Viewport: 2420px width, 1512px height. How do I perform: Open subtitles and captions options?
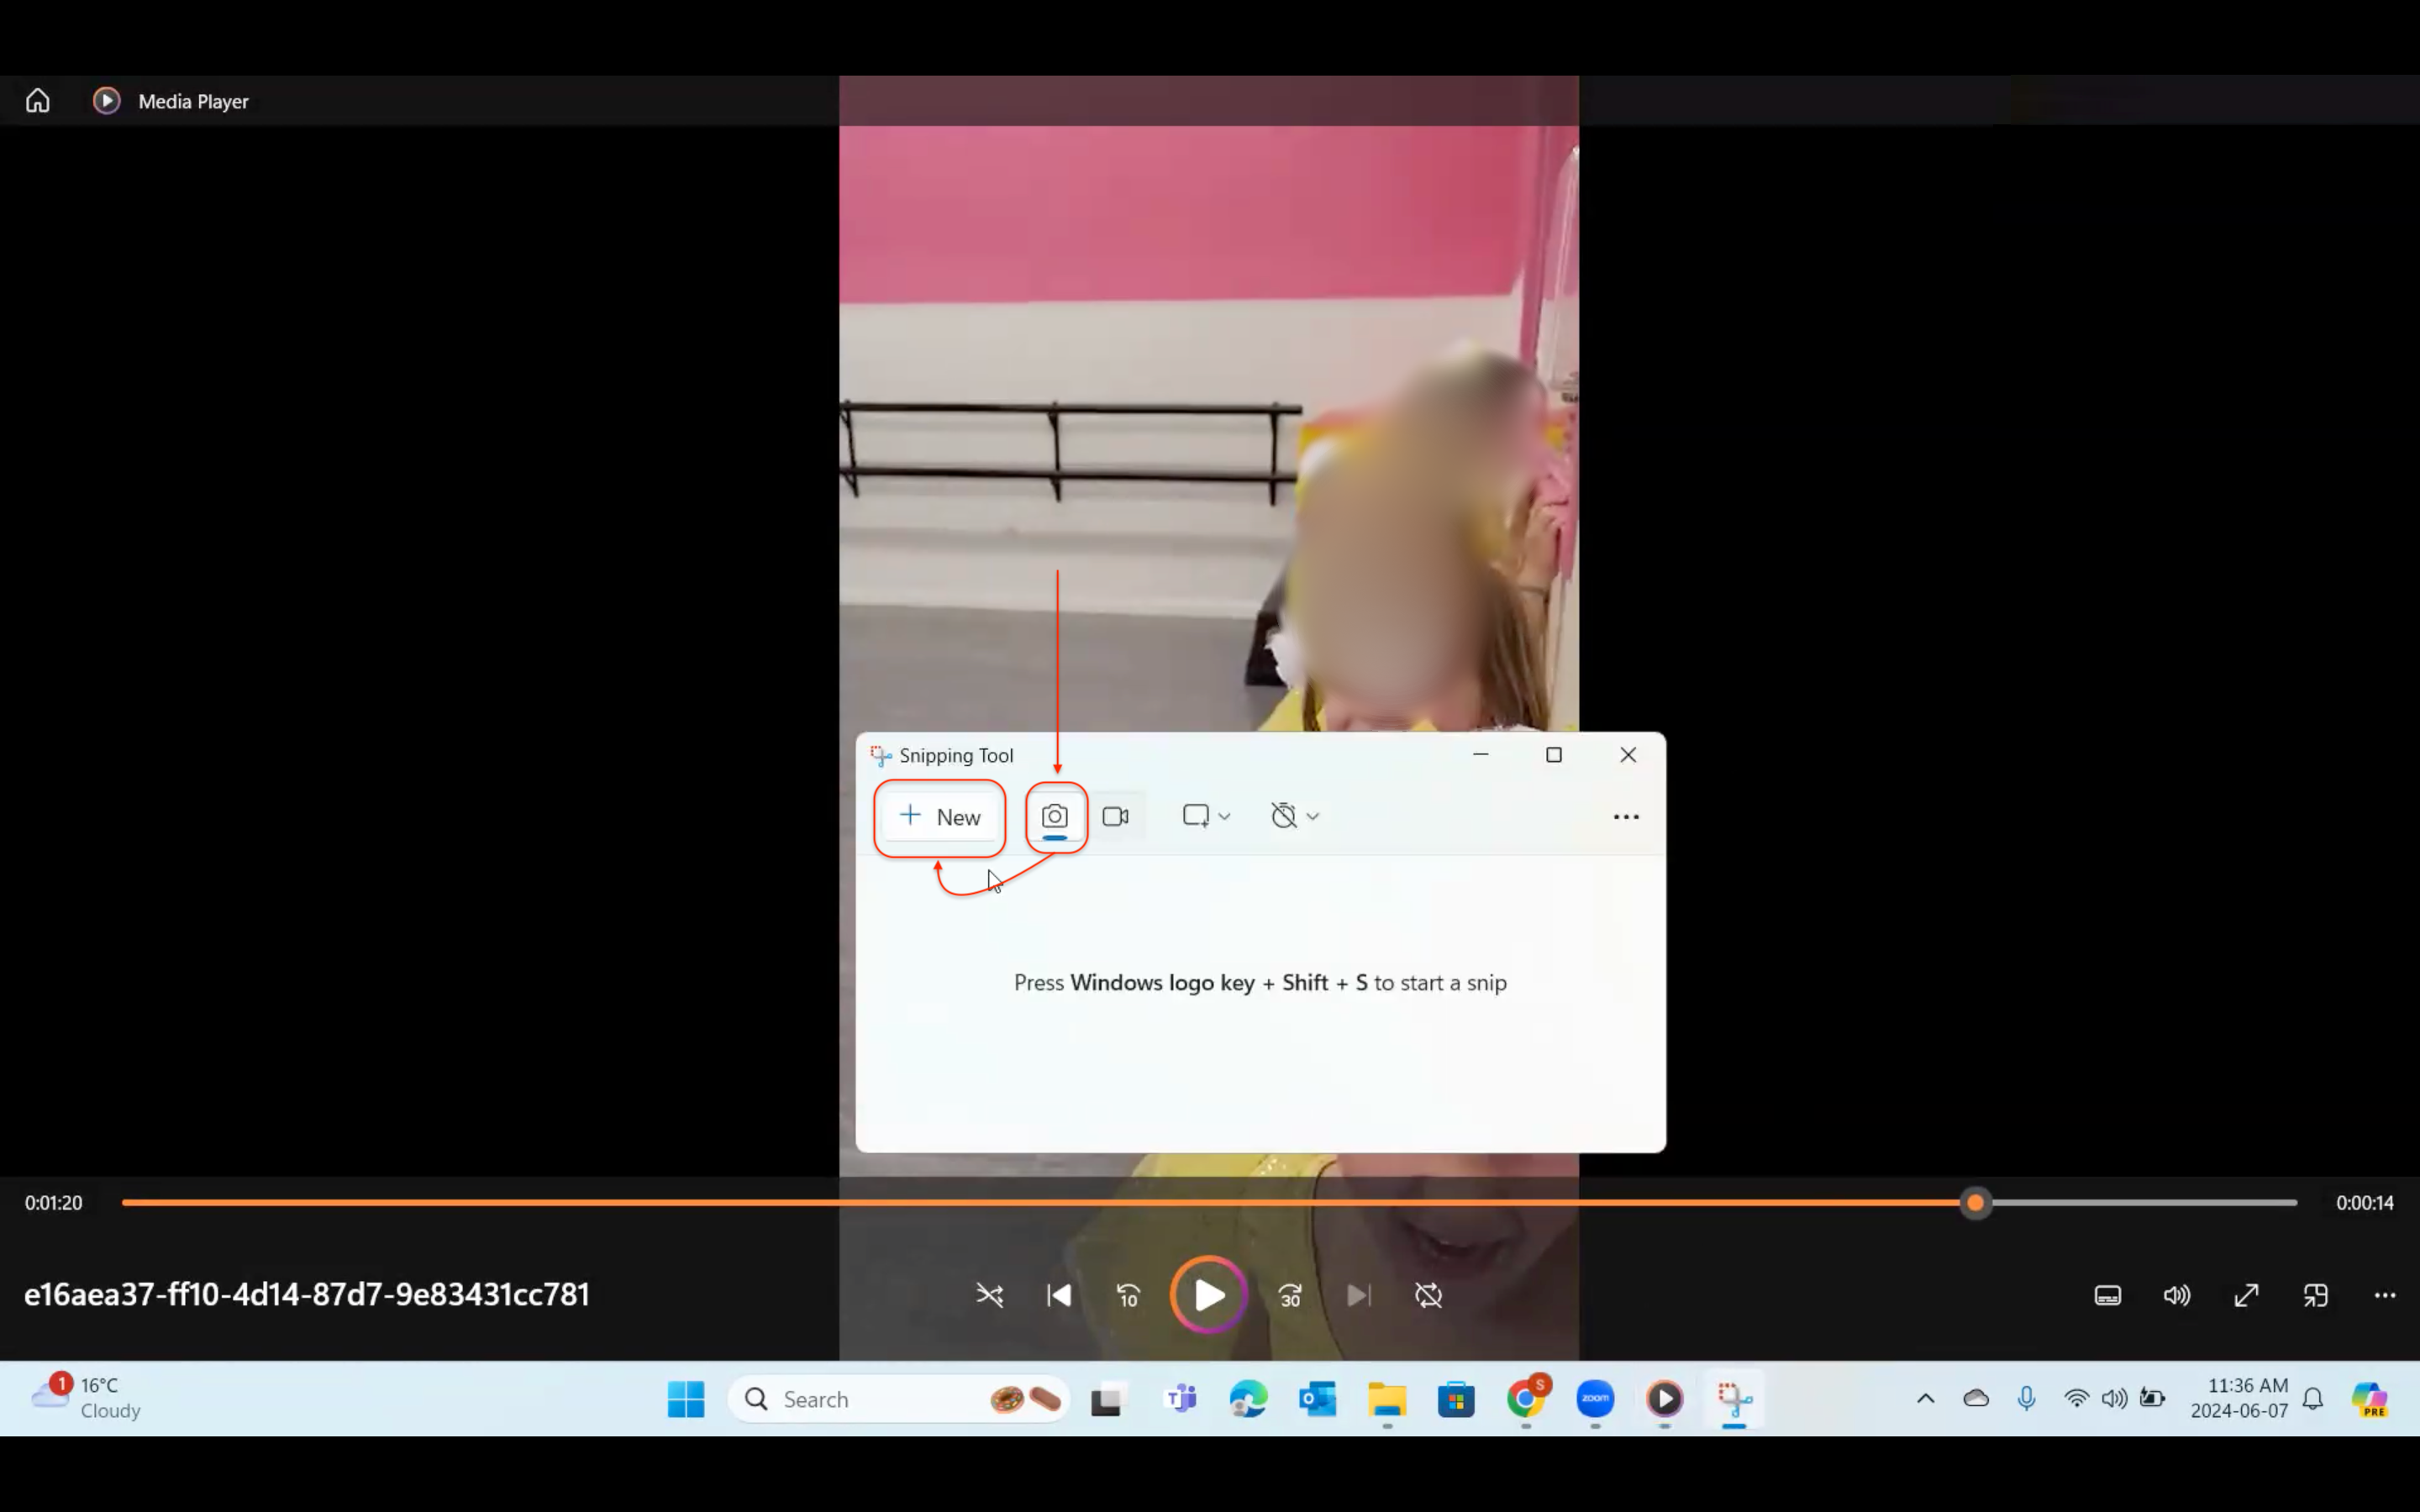(x=2107, y=1295)
